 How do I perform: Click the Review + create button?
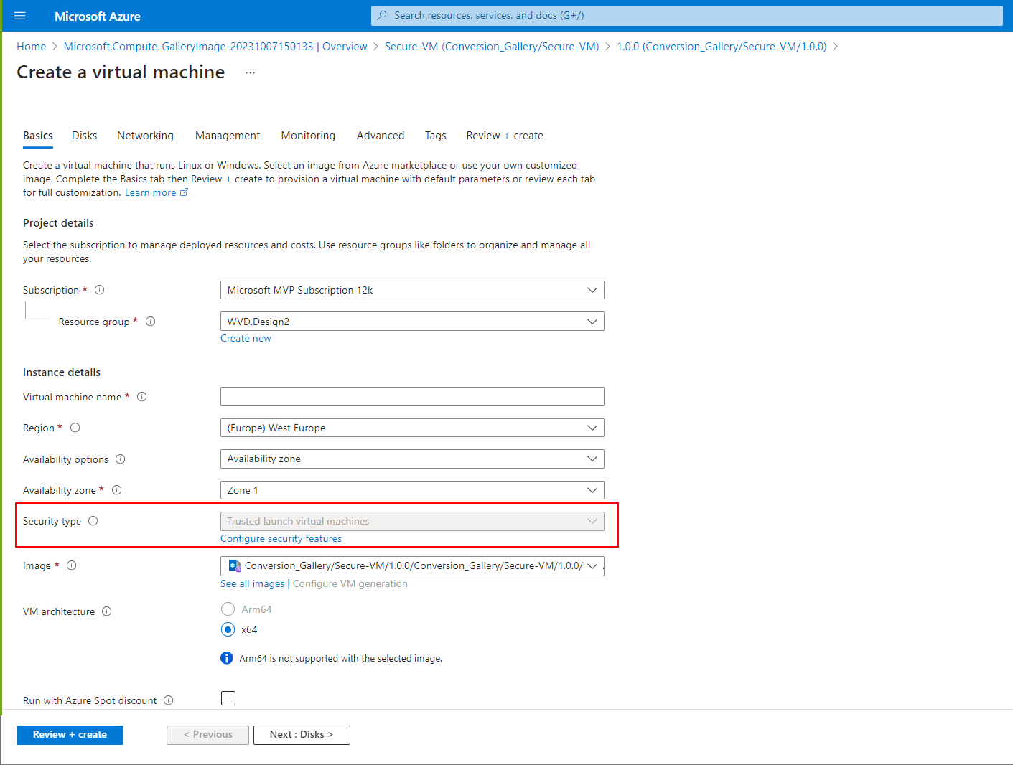tap(70, 735)
